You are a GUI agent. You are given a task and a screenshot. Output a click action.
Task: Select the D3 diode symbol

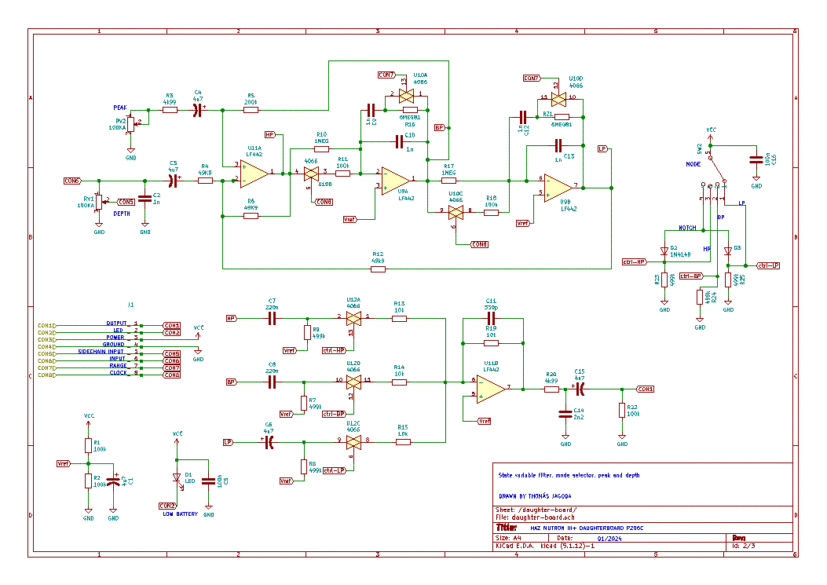(728, 251)
